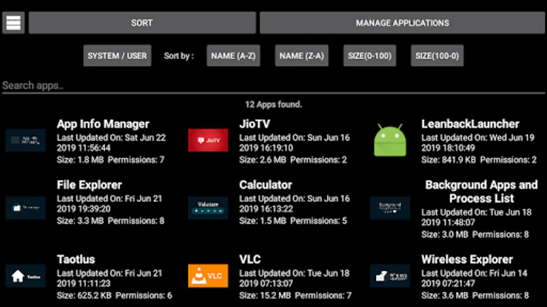Click the File Explorer app icon

coord(26,208)
